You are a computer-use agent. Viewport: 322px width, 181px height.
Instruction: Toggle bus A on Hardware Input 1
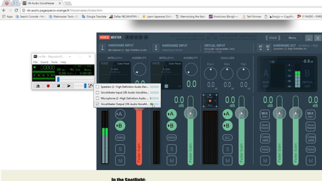click(120, 114)
